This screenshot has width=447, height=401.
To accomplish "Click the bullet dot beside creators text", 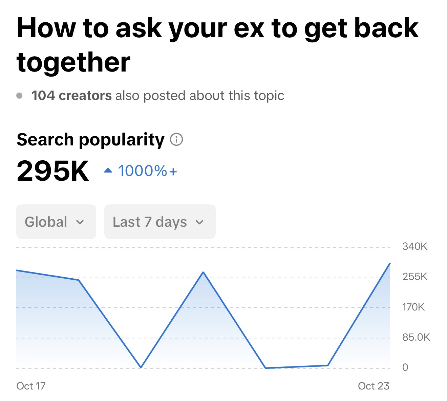I will (x=19, y=95).
